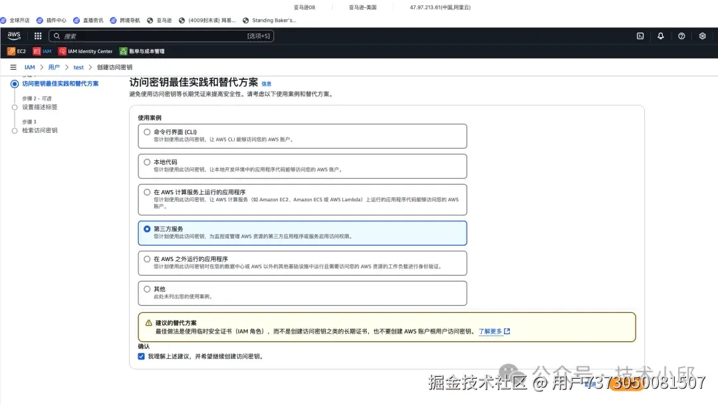Image resolution: width=718 pixels, height=404 pixels.
Task: Select the 第三方服务 radio option
Action: coord(147,229)
